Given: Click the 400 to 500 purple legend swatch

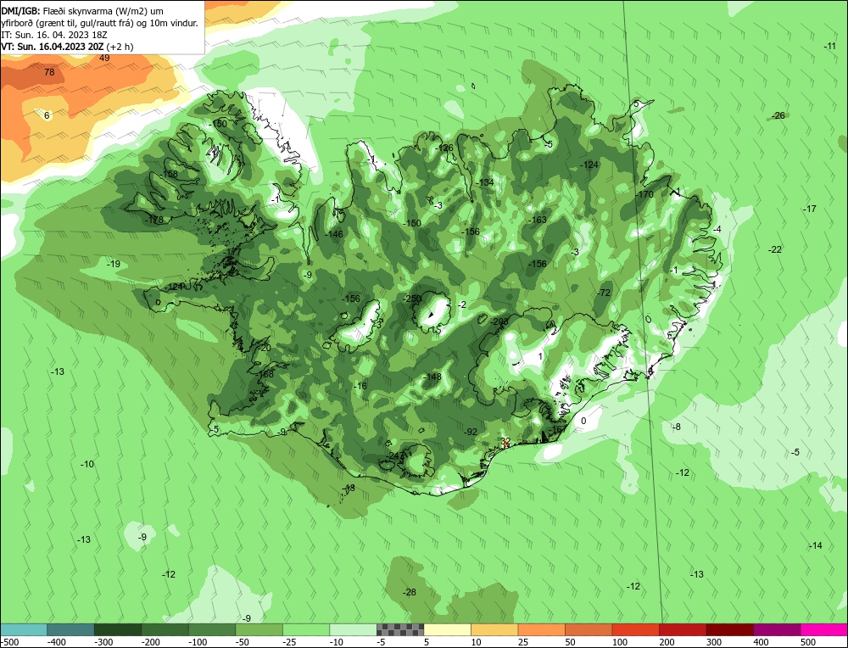Looking at the screenshot, I should (x=777, y=629).
